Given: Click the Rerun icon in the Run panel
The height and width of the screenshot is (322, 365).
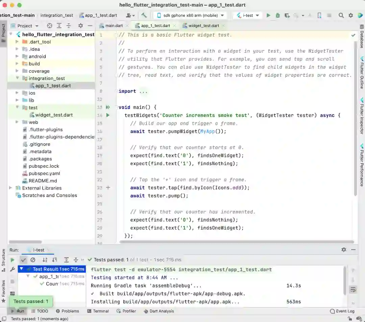Looking at the screenshot, I should click(x=13, y=260).
